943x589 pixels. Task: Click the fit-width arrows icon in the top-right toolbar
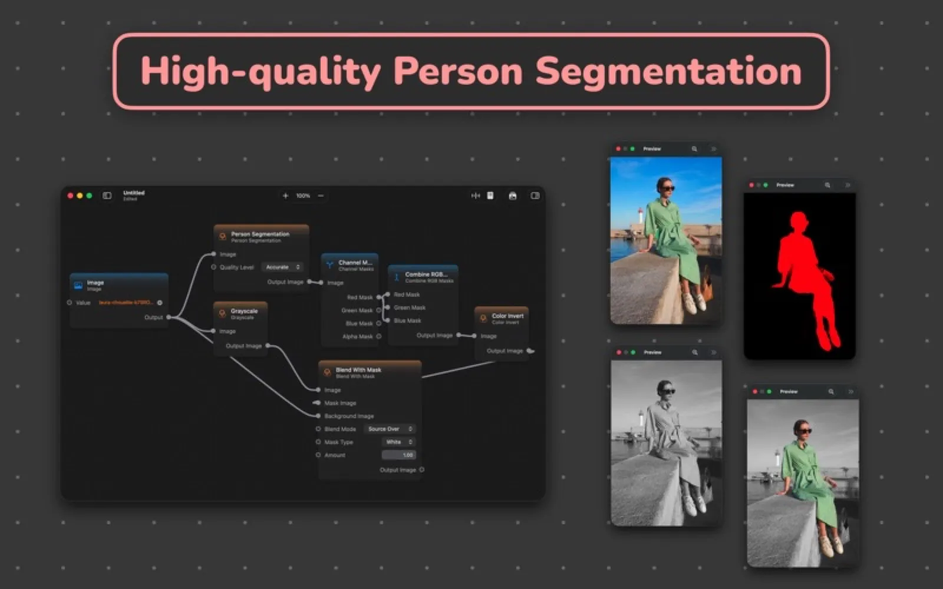[476, 196]
